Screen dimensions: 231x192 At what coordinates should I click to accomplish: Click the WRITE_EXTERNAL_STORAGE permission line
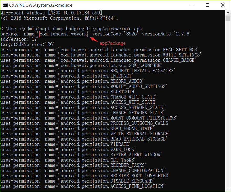pos(85,134)
